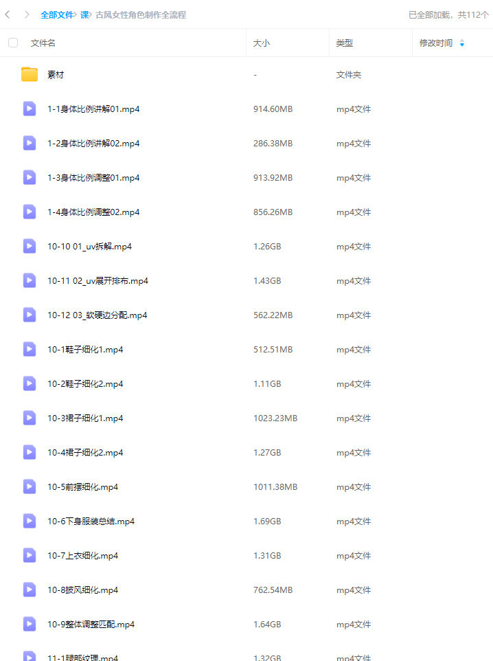Open the 素材 folder icon
The image size is (493, 661).
30,75
